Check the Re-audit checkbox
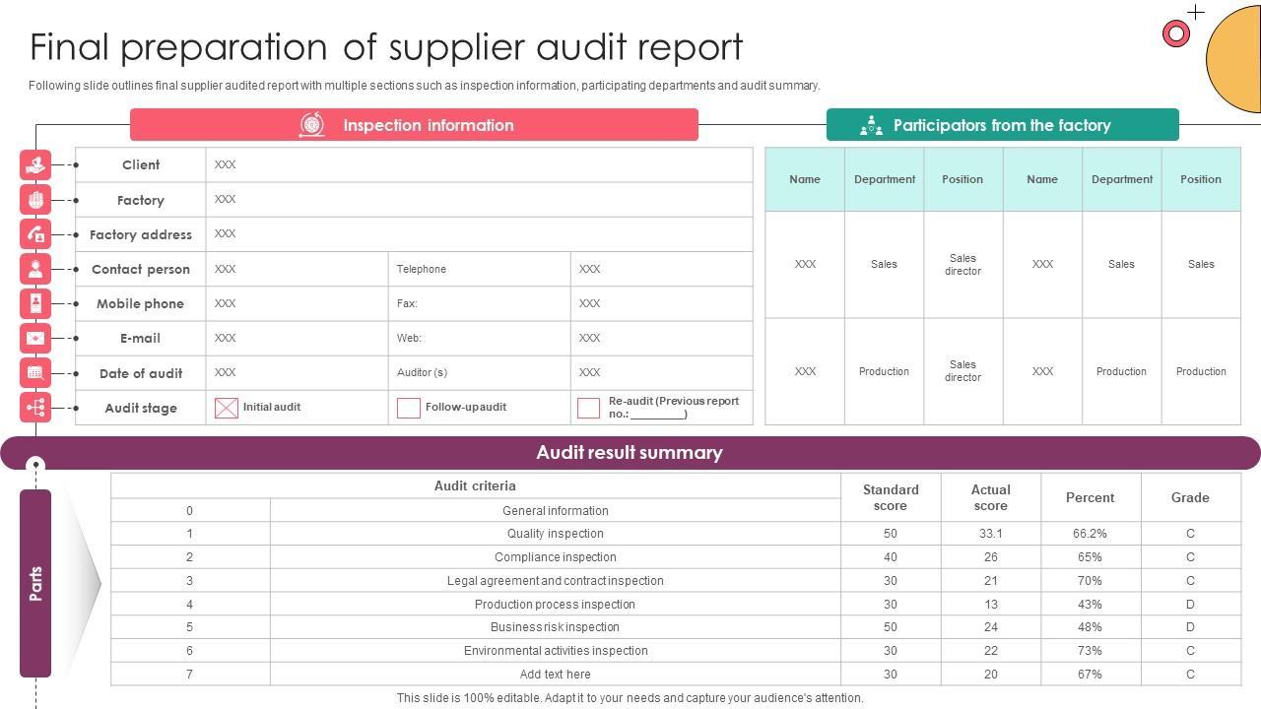Screen dimensions: 1261x709 tap(588, 408)
